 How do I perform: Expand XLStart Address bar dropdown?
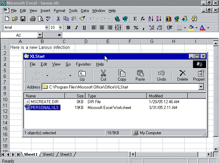click(201, 87)
